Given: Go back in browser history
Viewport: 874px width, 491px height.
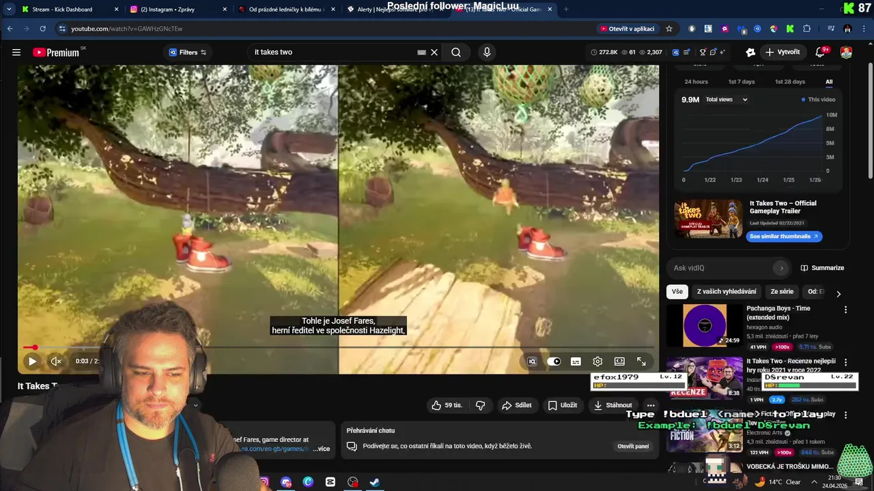Looking at the screenshot, I should tap(10, 29).
